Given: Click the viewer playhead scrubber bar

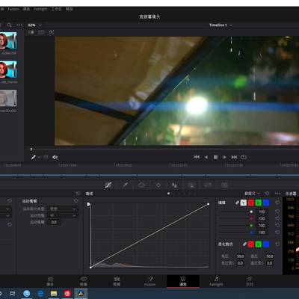Looking at the screenshot, I should click(x=164, y=149).
